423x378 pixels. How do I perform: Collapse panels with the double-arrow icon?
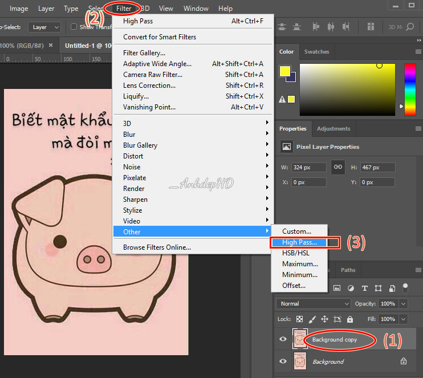[x=419, y=40]
